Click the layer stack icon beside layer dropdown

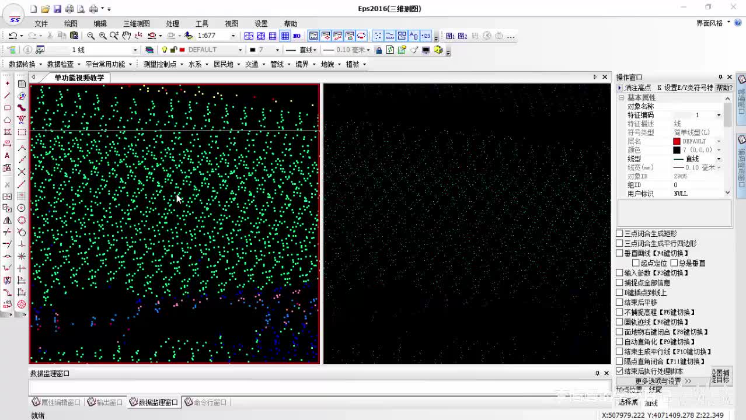(x=149, y=50)
